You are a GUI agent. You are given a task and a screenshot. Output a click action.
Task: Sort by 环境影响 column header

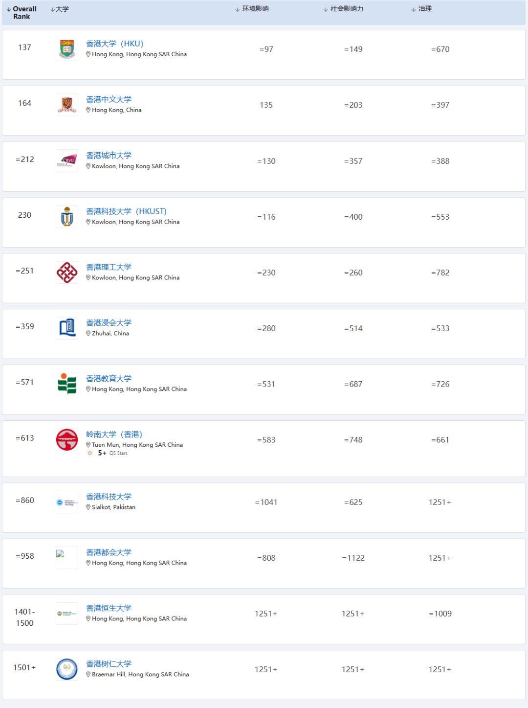(x=252, y=9)
